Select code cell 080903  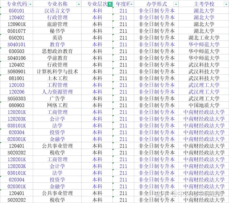[17, 105]
